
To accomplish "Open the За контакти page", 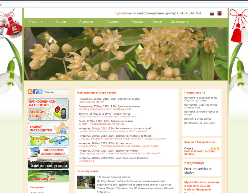I will tap(180, 22).
